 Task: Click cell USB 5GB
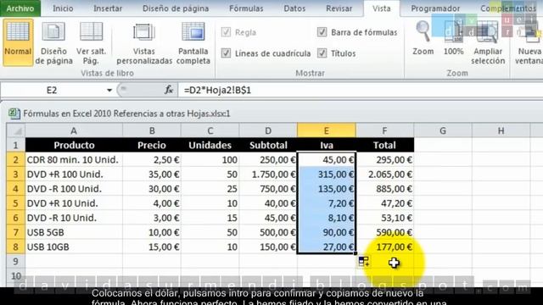point(74,232)
